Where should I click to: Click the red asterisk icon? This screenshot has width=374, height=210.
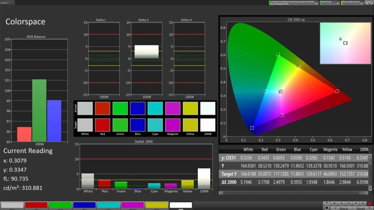pos(370,204)
